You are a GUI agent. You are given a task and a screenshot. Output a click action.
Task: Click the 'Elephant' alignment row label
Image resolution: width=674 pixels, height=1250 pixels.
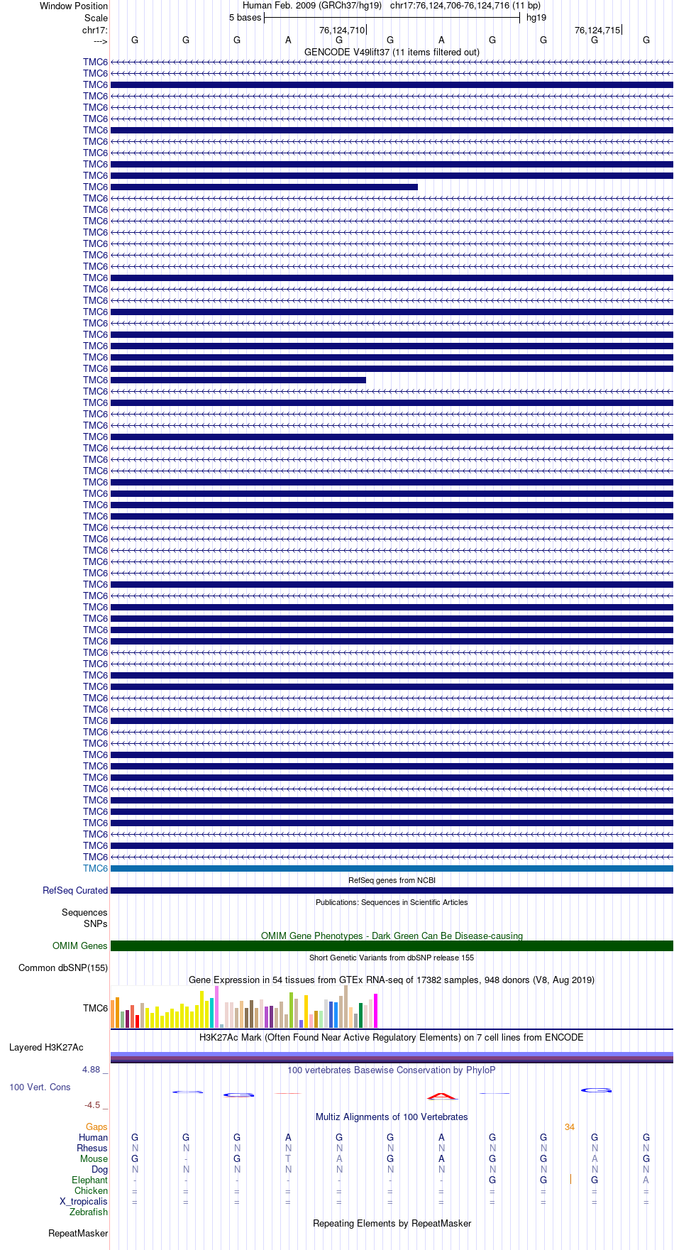pos(90,1180)
